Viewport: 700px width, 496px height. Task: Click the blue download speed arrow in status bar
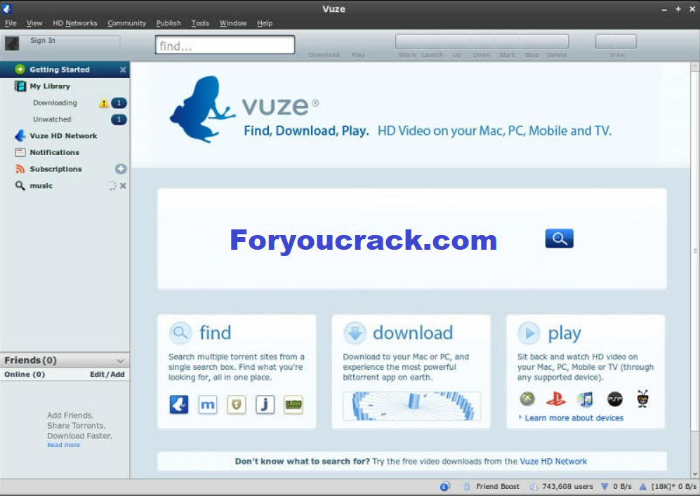(x=605, y=487)
